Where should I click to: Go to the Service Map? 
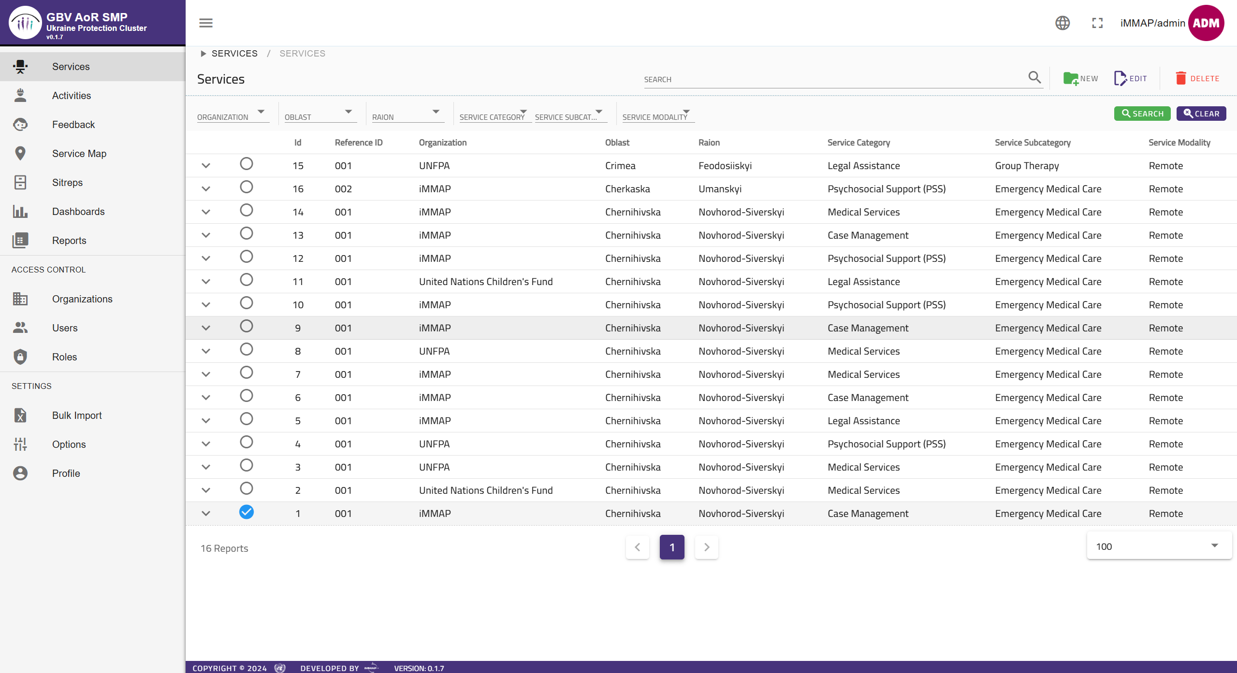(x=79, y=153)
